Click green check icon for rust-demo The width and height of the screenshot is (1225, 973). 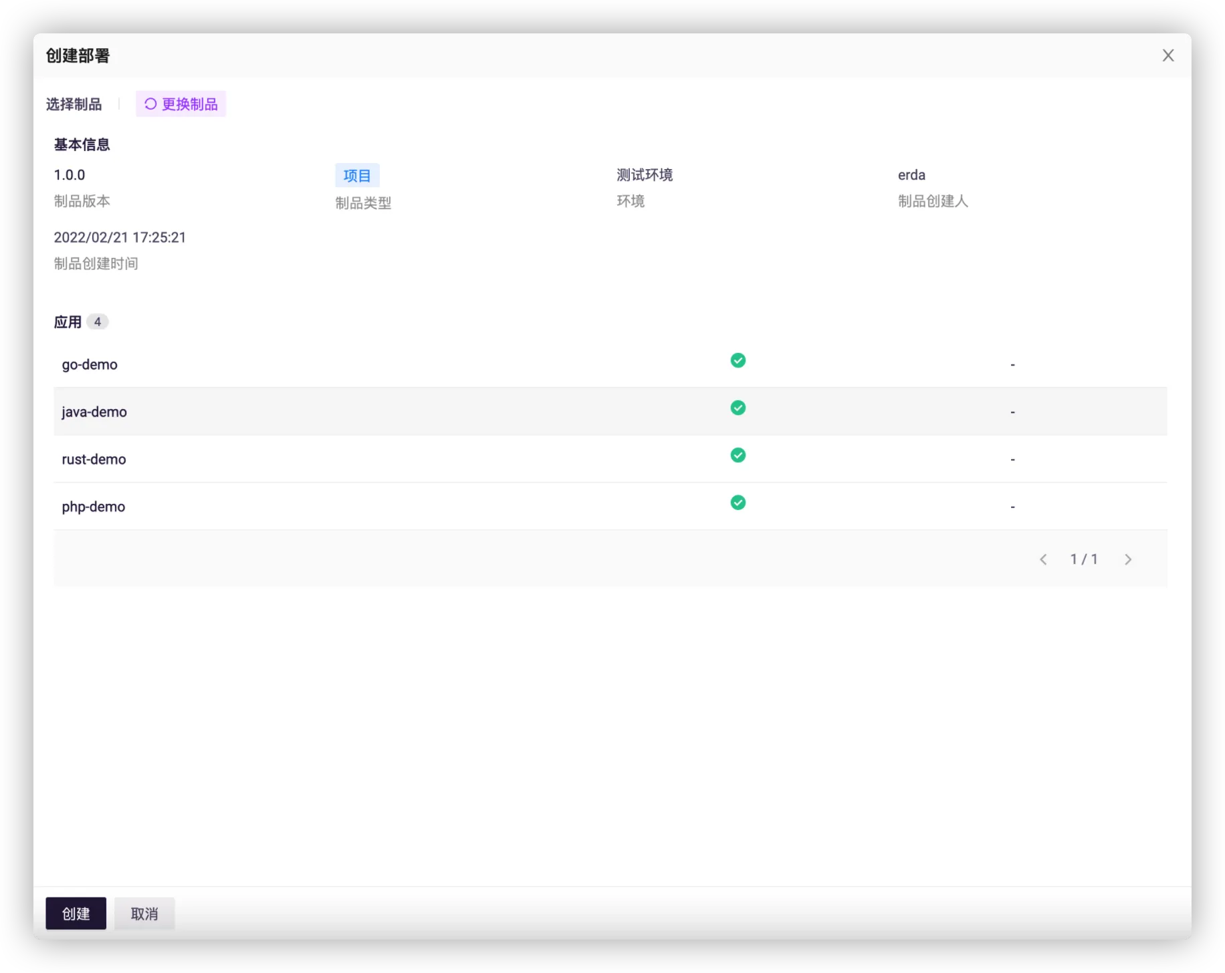click(x=738, y=456)
